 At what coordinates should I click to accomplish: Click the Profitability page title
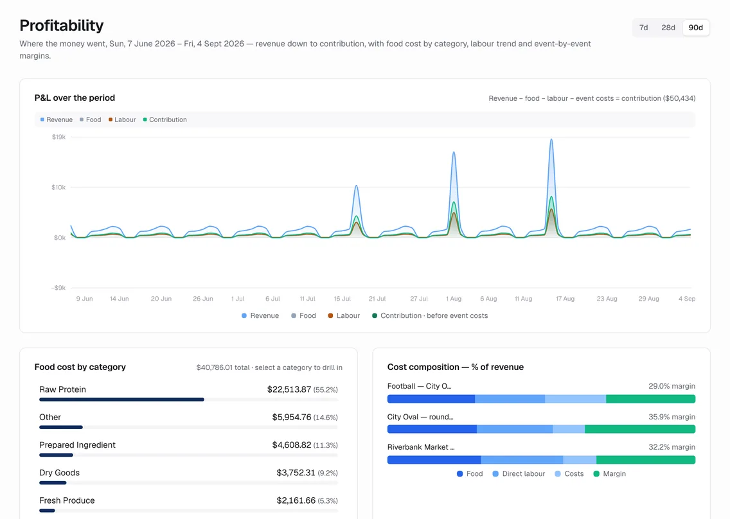tap(62, 25)
